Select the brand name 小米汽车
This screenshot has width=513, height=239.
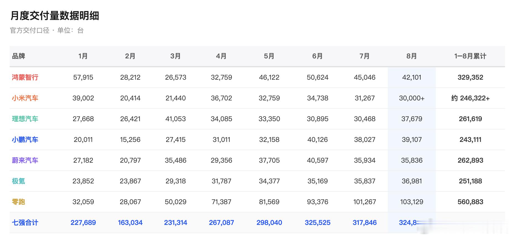(25, 98)
